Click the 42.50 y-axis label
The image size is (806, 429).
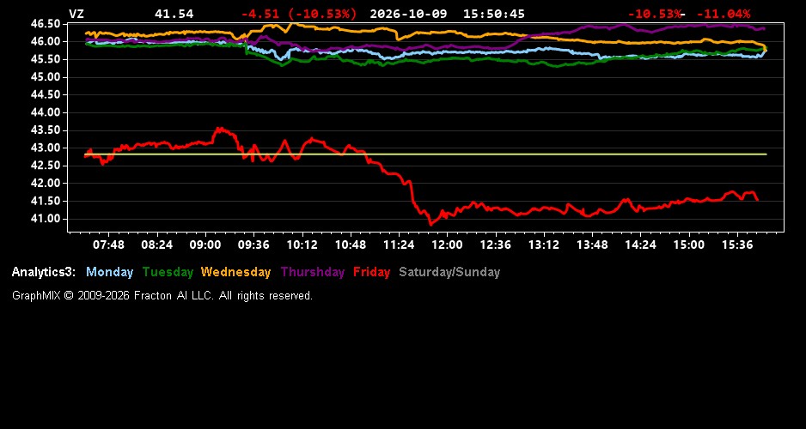pos(46,166)
